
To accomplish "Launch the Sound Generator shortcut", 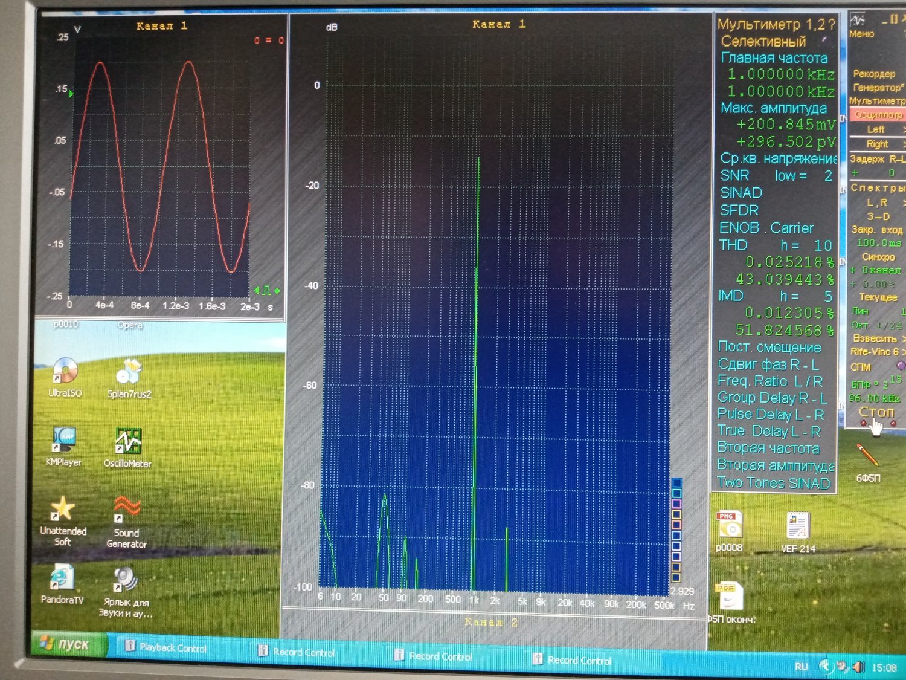I will click(126, 510).
